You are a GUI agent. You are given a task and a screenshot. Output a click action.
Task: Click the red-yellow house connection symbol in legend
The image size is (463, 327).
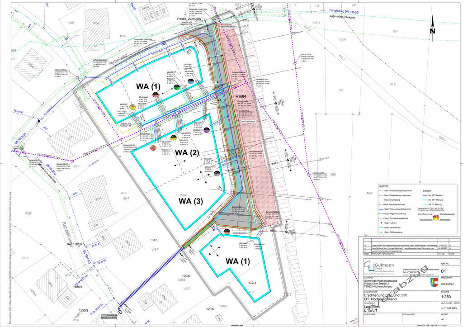click(x=436, y=218)
